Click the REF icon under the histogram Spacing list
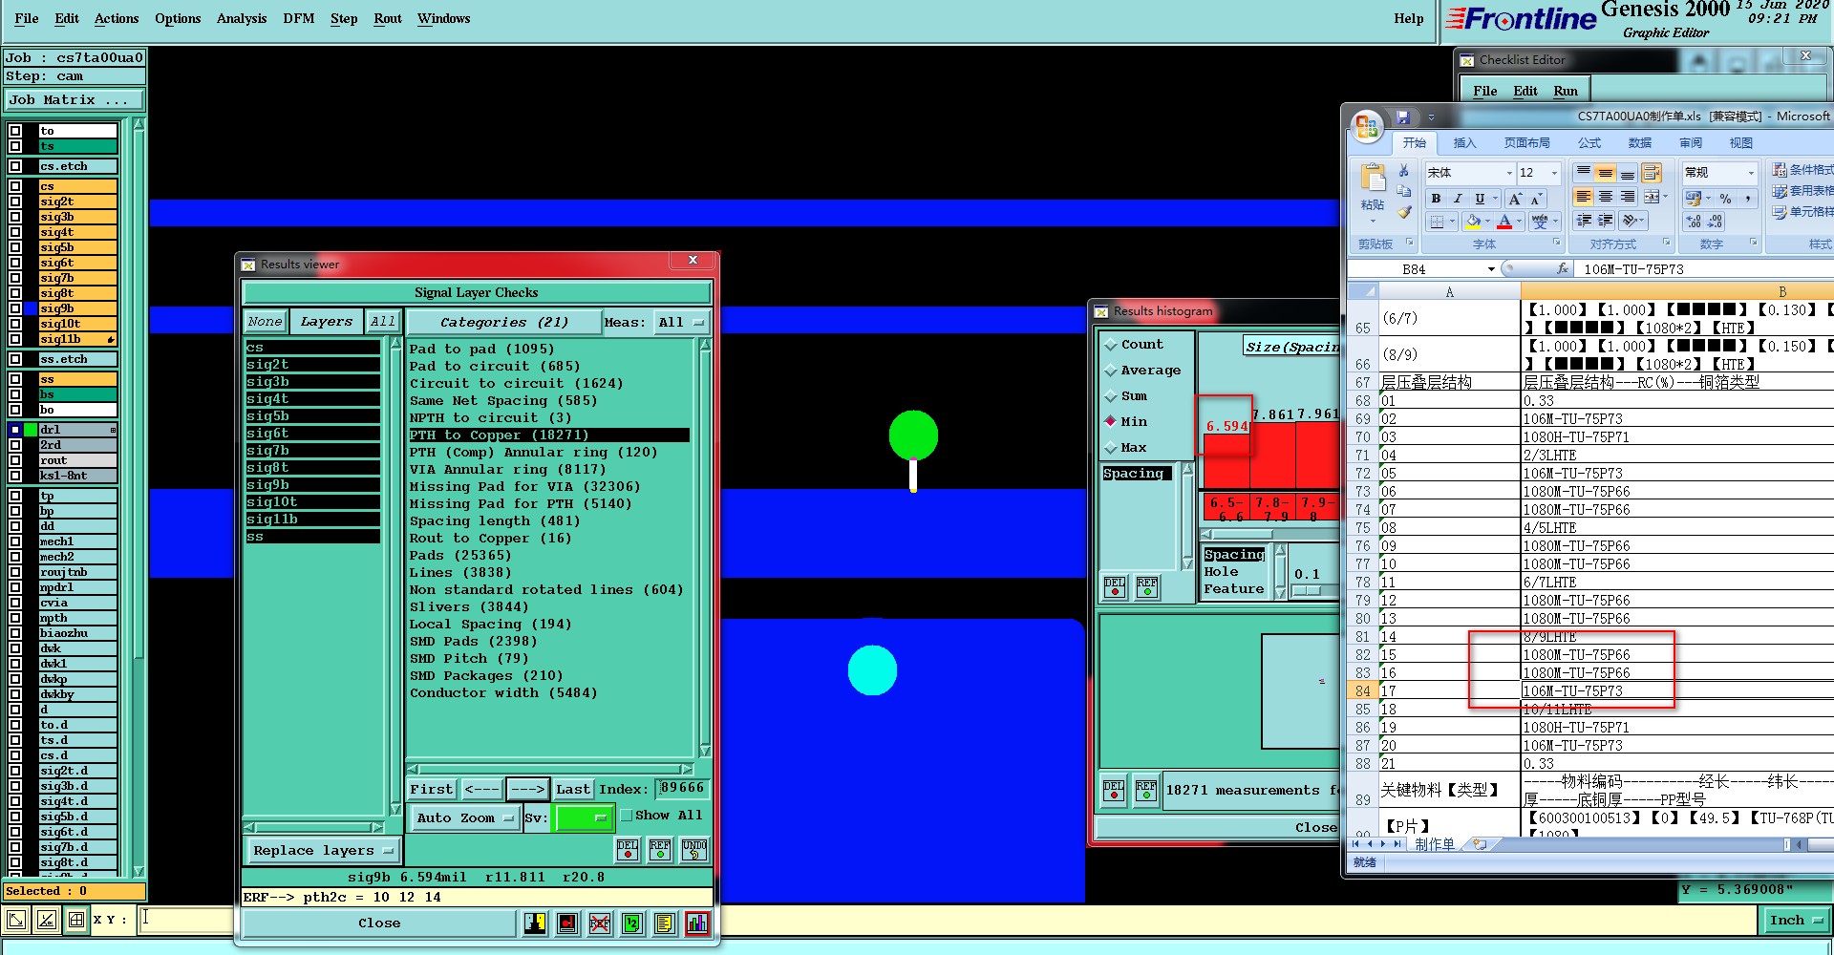The height and width of the screenshot is (955, 1834). pyautogui.click(x=1147, y=587)
